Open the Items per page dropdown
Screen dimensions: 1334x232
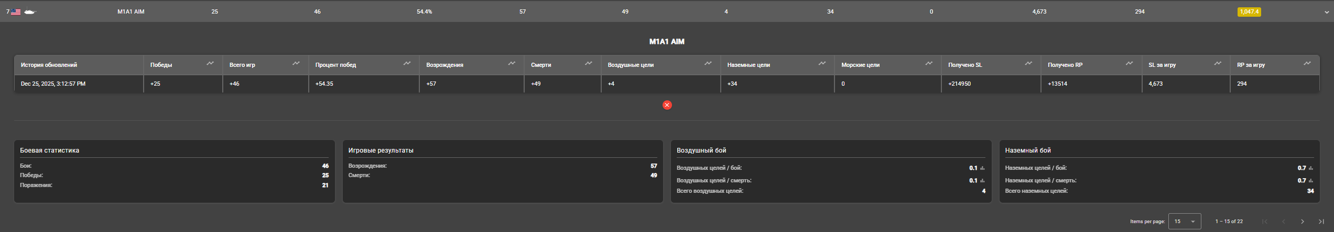(1184, 222)
